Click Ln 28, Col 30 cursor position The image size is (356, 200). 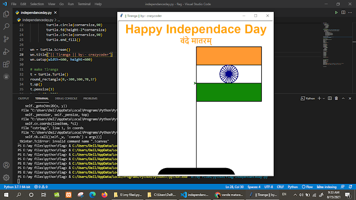tap(235, 187)
